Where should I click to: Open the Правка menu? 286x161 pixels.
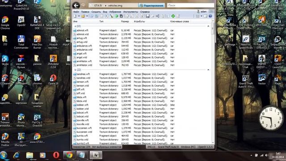(x=85, y=12)
